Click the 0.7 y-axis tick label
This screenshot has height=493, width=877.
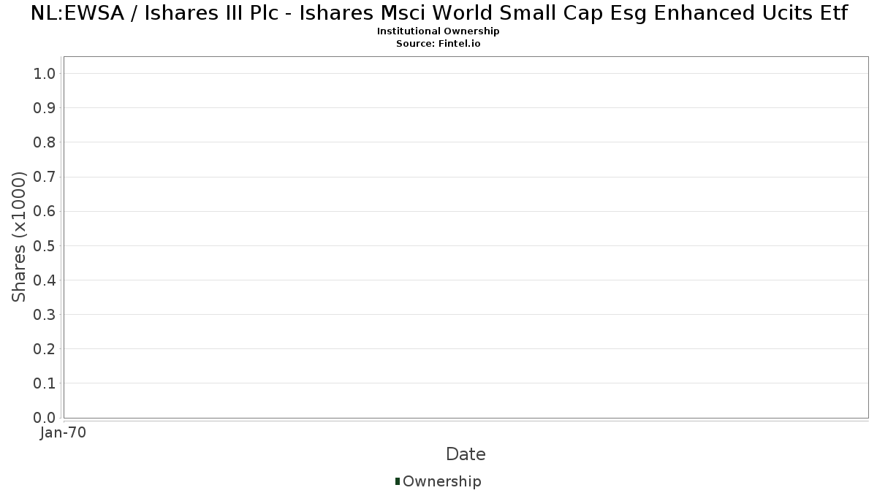tap(45, 177)
